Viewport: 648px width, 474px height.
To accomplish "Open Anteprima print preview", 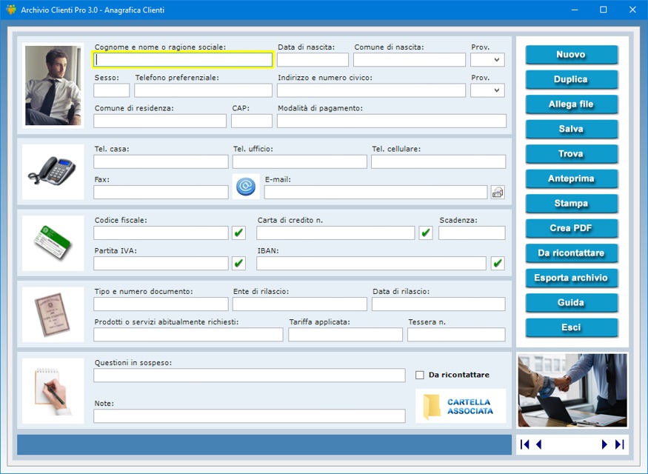I will point(572,178).
